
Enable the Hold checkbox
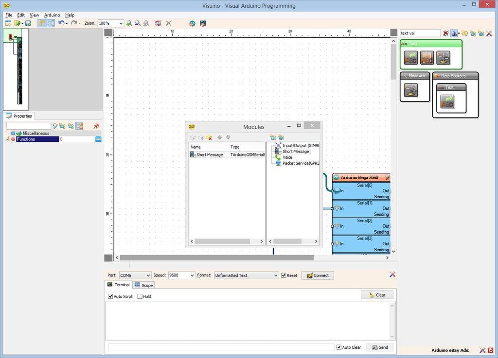140,296
